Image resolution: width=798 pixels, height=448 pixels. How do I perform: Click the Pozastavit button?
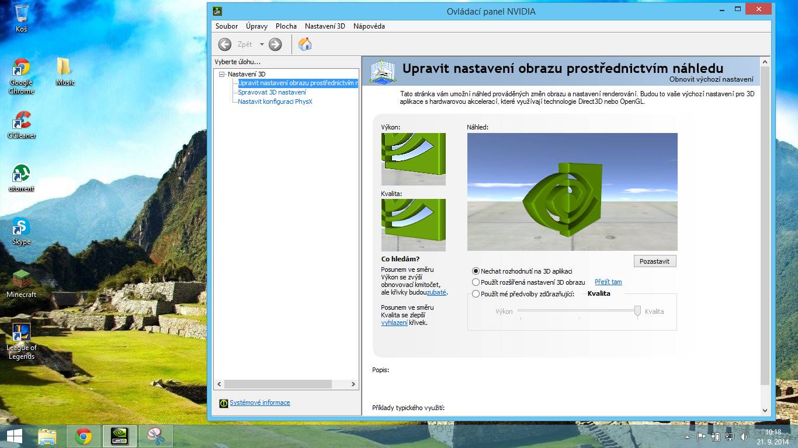pos(654,261)
